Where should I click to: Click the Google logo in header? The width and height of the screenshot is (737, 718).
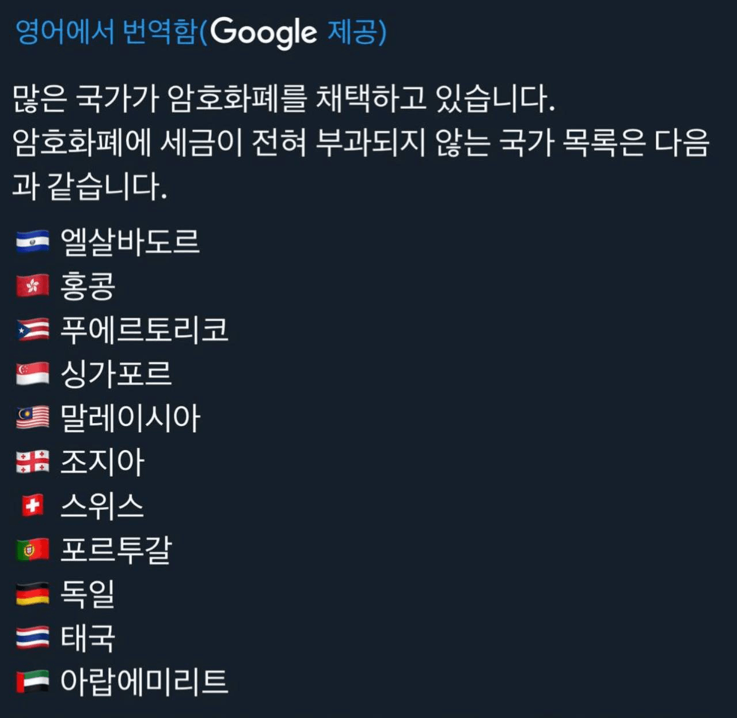point(263,33)
